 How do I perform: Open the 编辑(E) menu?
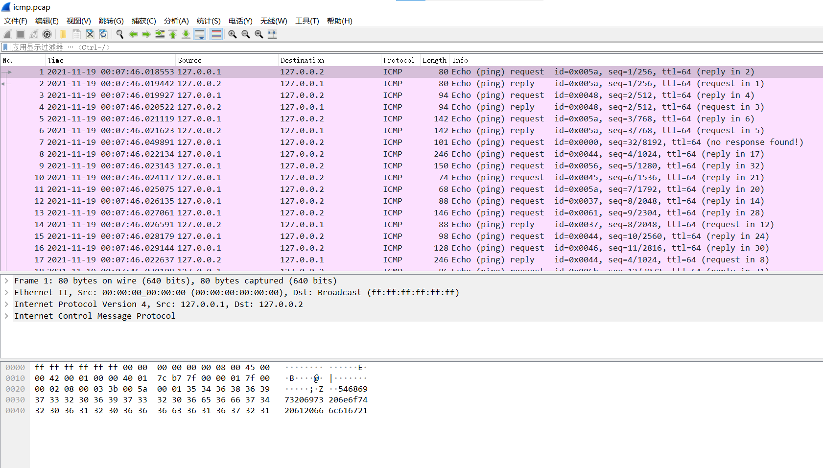[x=47, y=21]
